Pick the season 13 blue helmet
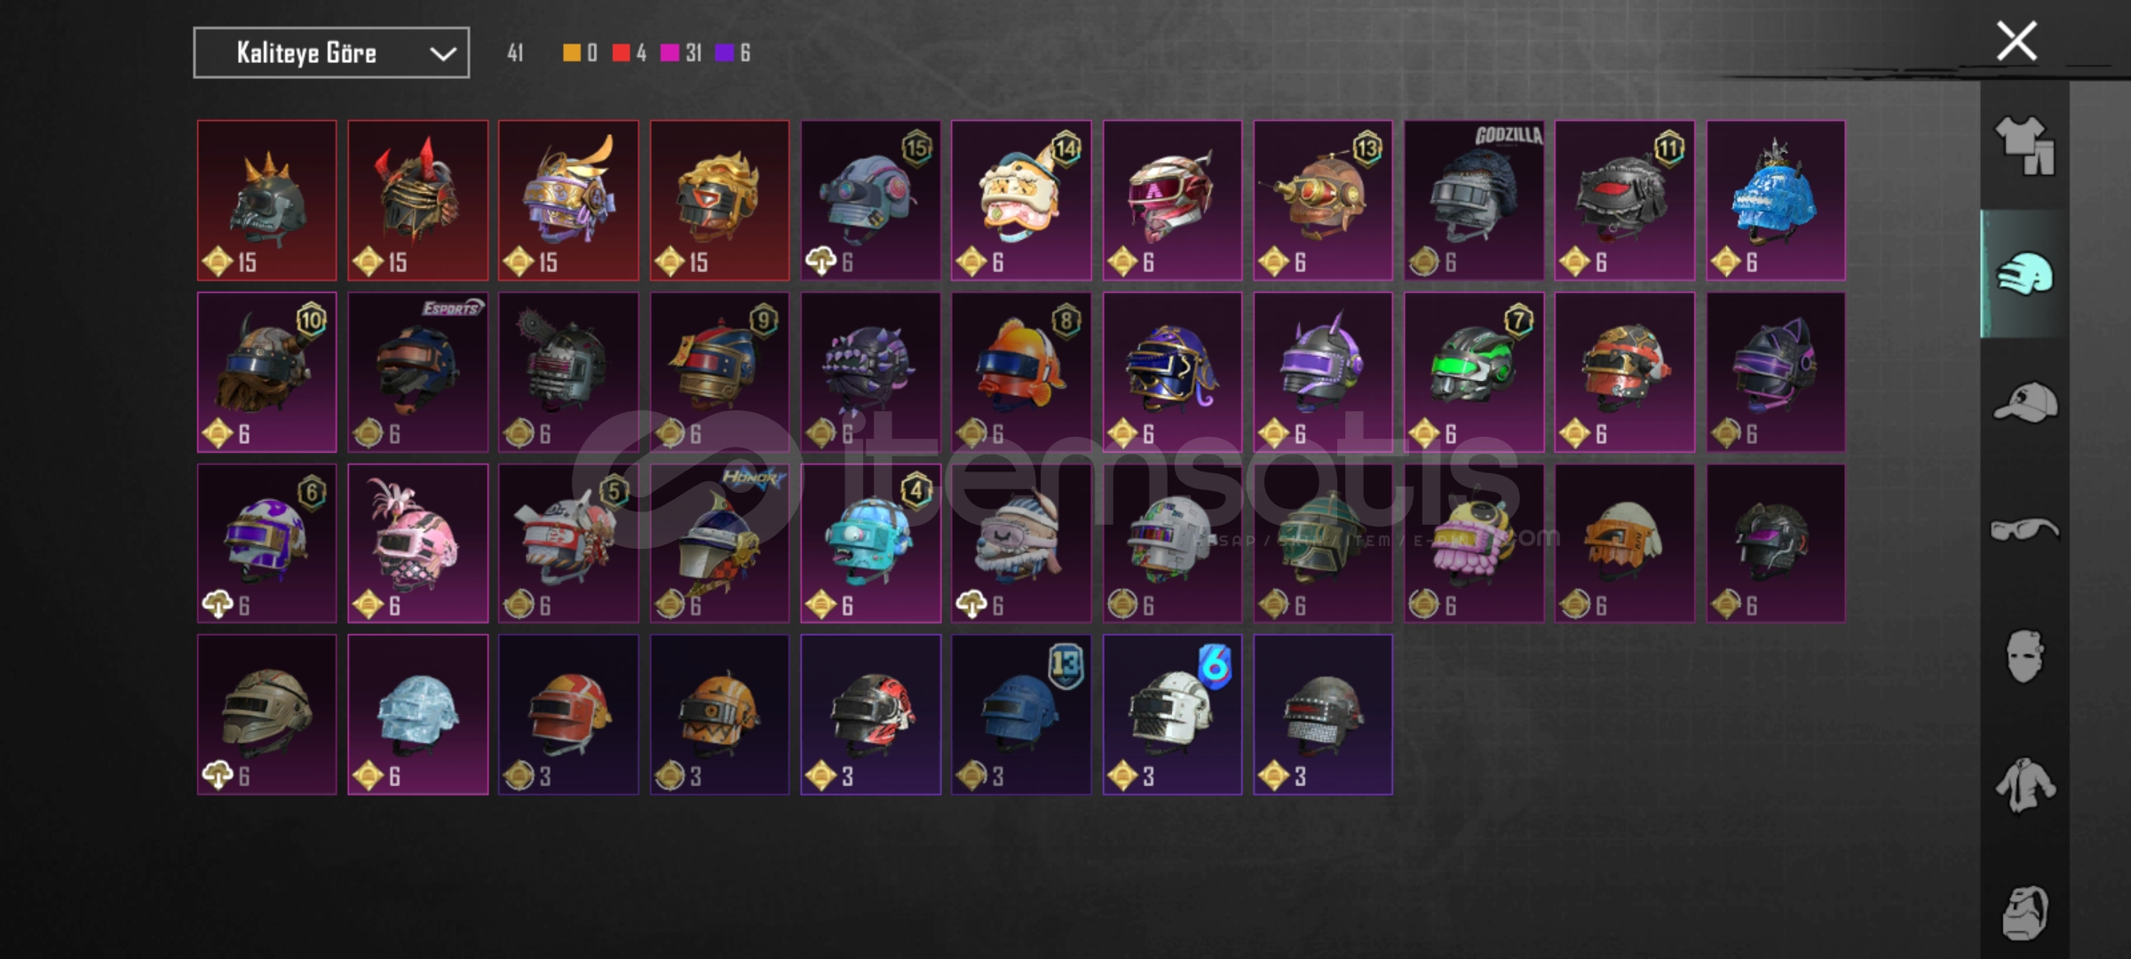 [1021, 715]
